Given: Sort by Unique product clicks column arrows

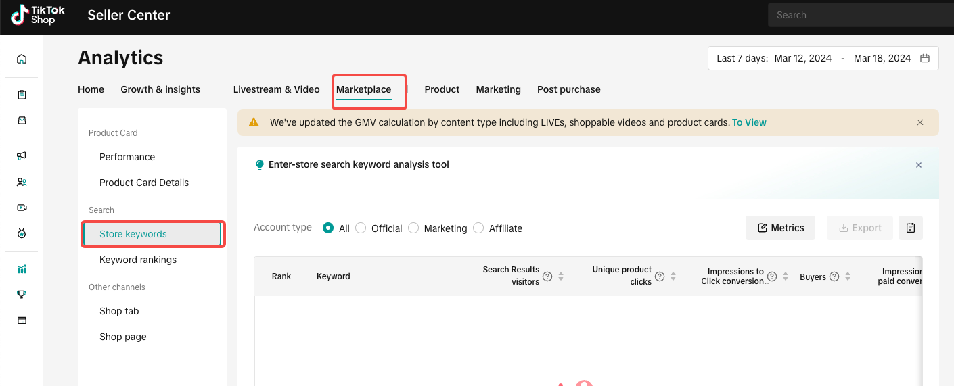Looking at the screenshot, I should [x=673, y=276].
